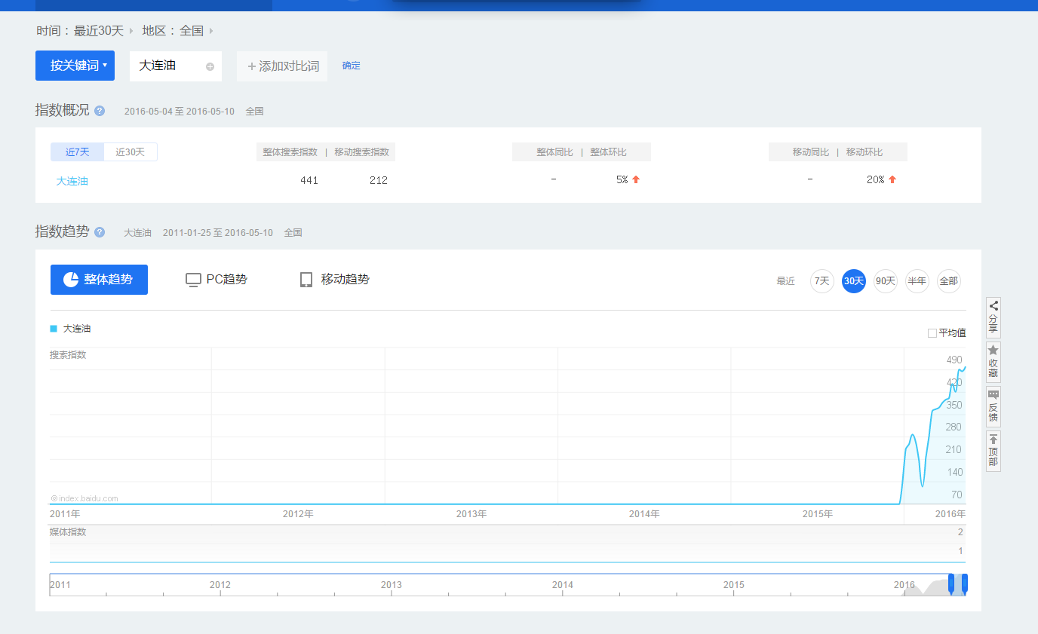
Task: Click 20% mobile change value
Action: (876, 180)
